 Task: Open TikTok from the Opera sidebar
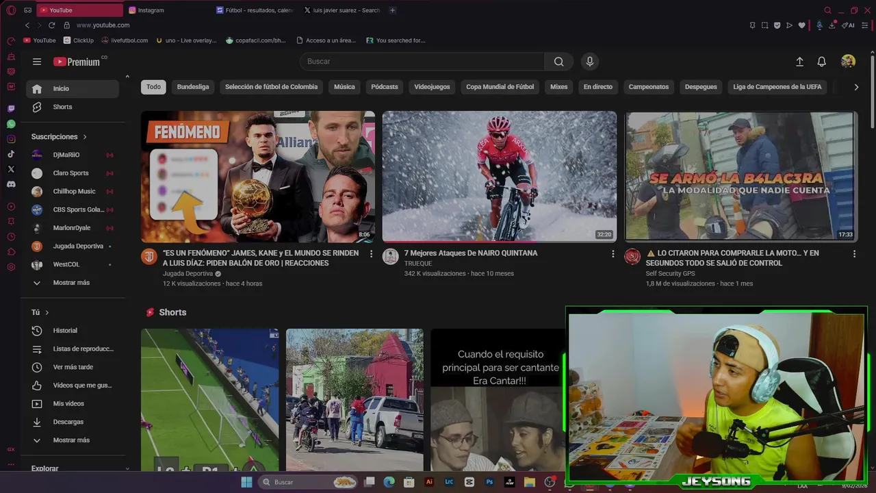pyautogui.click(x=11, y=154)
